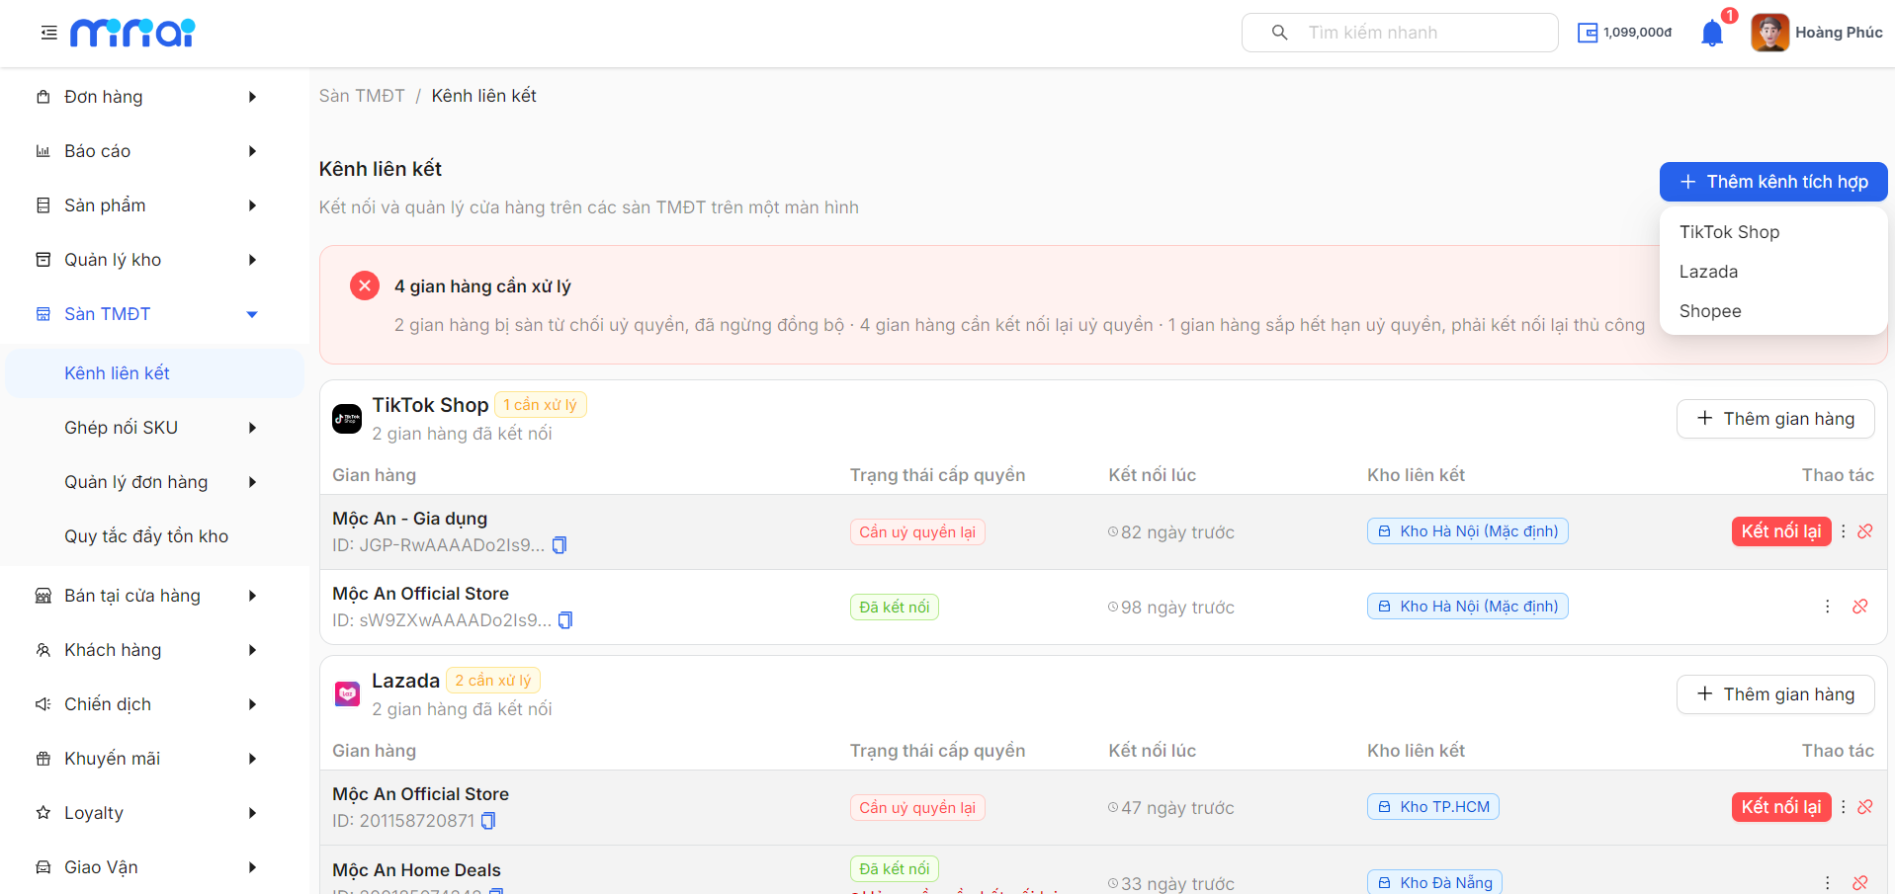Click the wallet balance icon
1895x894 pixels.
(x=1588, y=33)
